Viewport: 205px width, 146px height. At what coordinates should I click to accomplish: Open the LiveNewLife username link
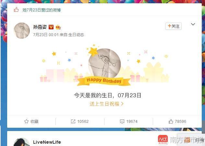[x=47, y=142]
